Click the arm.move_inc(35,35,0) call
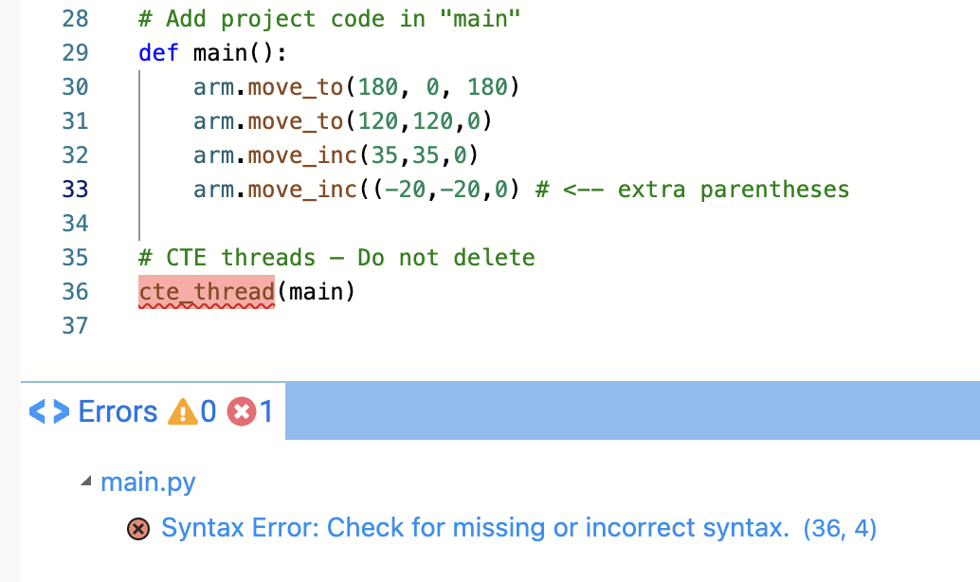Image resolution: width=980 pixels, height=582 pixels. click(336, 155)
